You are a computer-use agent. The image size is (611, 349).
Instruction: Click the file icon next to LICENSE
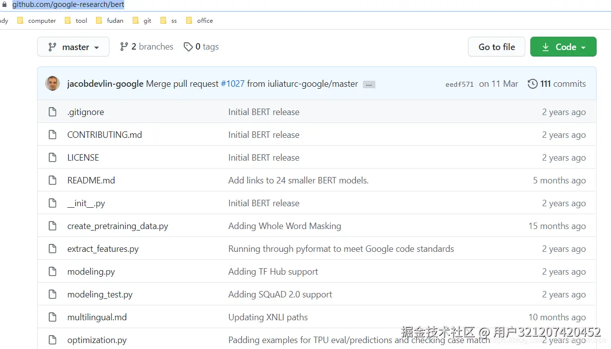click(x=52, y=158)
